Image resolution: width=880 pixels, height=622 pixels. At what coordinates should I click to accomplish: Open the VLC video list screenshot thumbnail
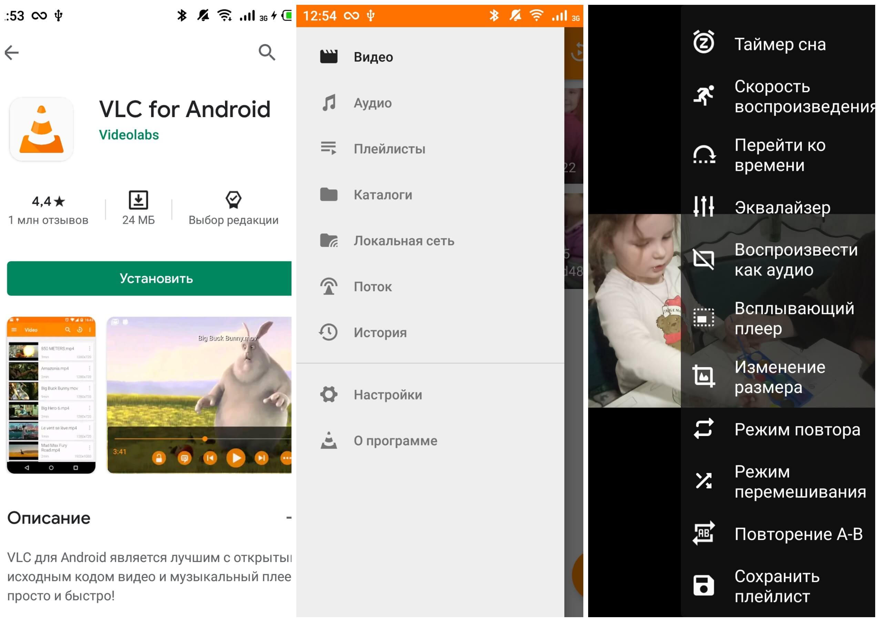[x=51, y=395]
